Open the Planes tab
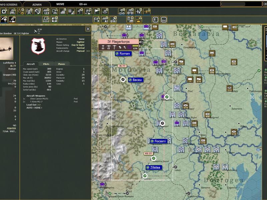 (x=61, y=64)
